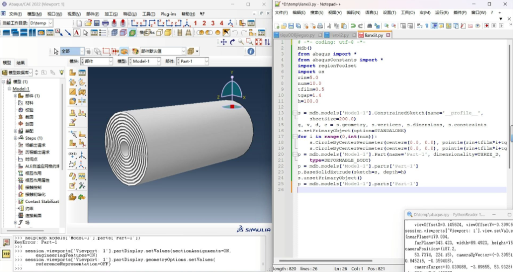Click the color code palette icon in Abaqus

135,51
